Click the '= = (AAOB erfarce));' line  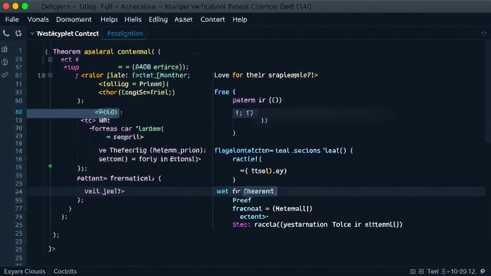pyautogui.click(x=153, y=67)
